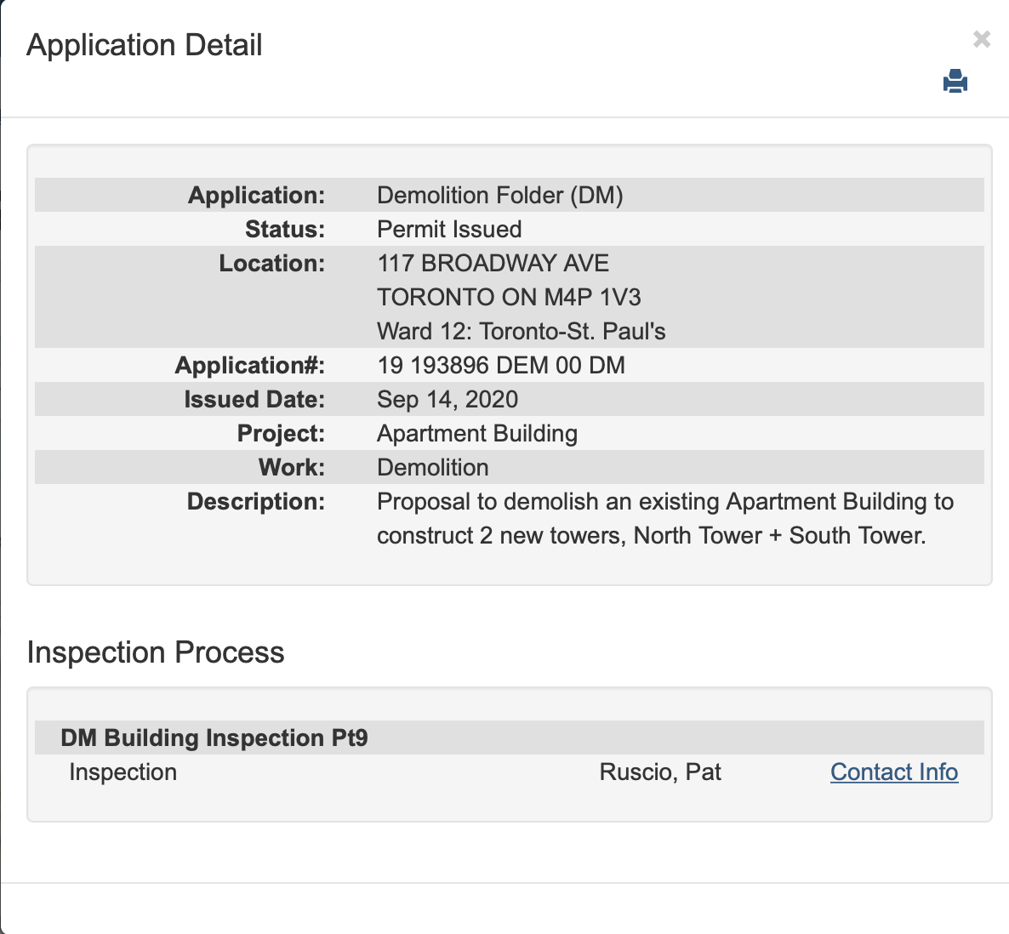The width and height of the screenshot is (1009, 934).
Task: Click the Demolition Folder (DM) value
Action: (500, 195)
